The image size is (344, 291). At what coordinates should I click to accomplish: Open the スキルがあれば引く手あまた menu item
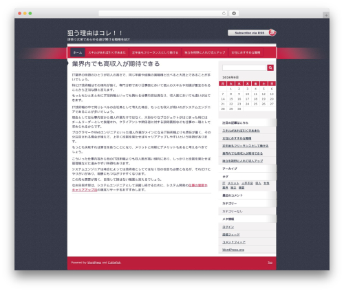coord(107,52)
